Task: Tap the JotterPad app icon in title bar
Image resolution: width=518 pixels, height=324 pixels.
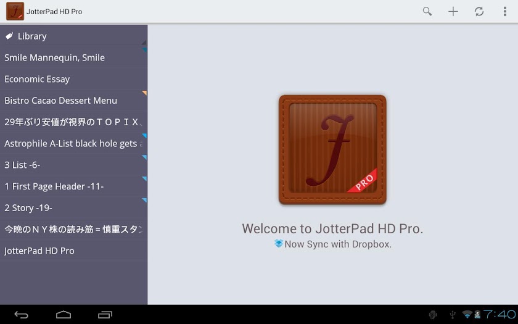Action: point(15,11)
